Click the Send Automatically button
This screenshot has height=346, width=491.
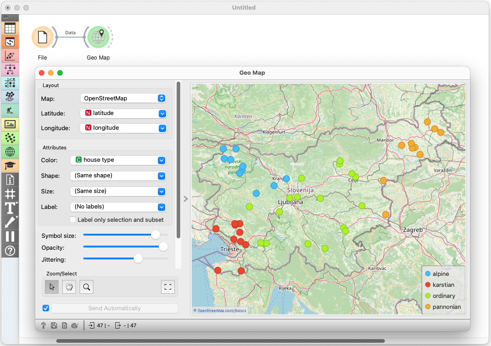tap(114, 308)
